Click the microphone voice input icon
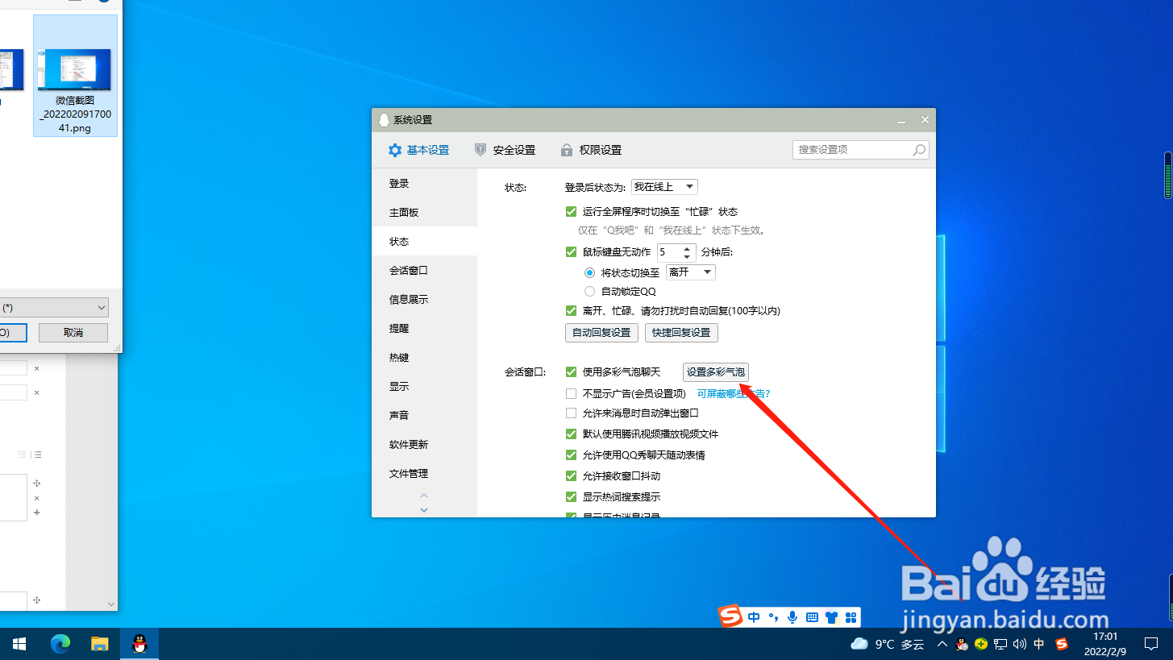The image size is (1173, 660). point(792,618)
